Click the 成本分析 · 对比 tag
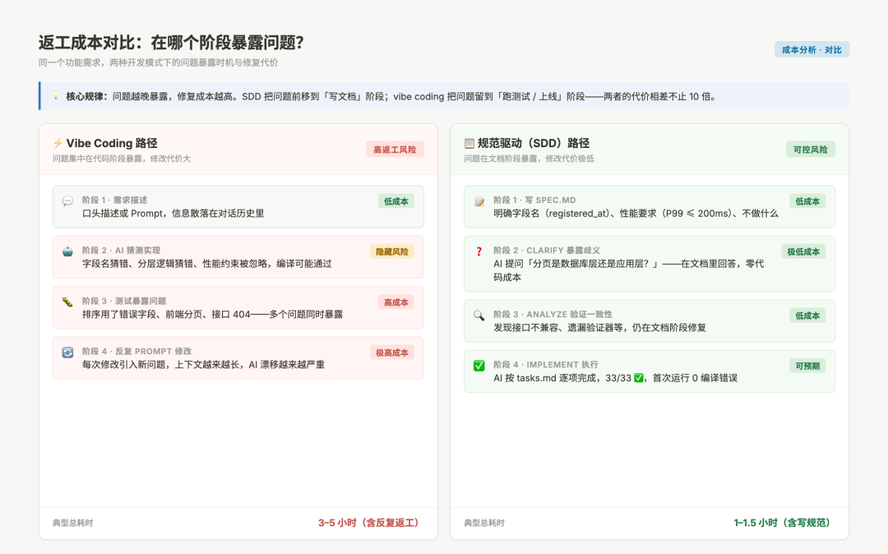 coord(812,50)
